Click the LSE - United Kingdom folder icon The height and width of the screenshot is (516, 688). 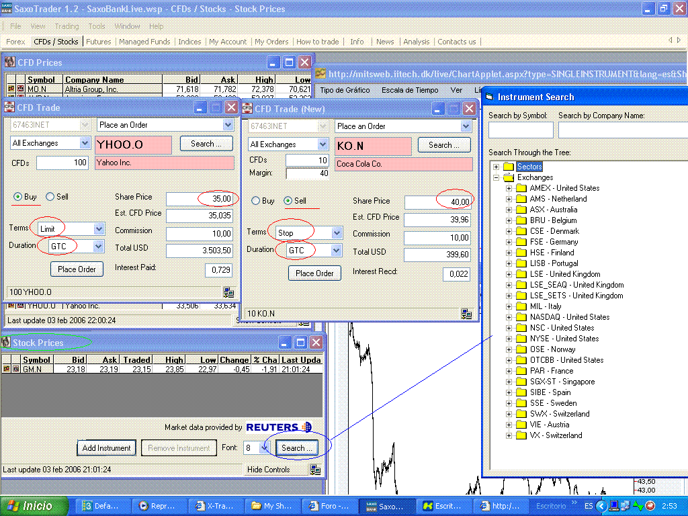tap(521, 274)
